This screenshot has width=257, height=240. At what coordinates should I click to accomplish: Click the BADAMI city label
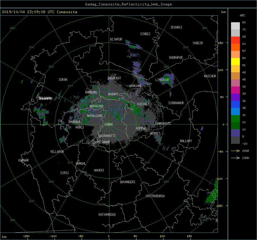(113, 94)
